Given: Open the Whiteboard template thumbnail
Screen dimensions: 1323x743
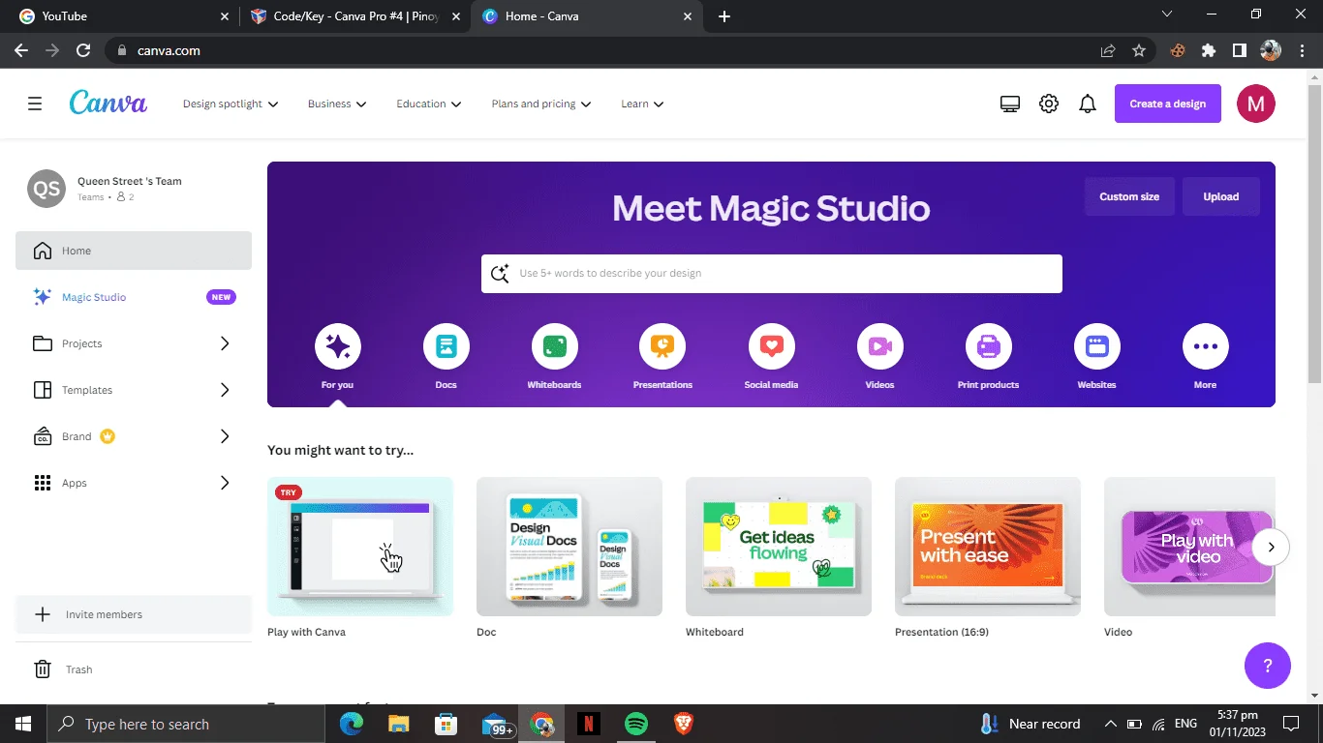Looking at the screenshot, I should (x=779, y=547).
